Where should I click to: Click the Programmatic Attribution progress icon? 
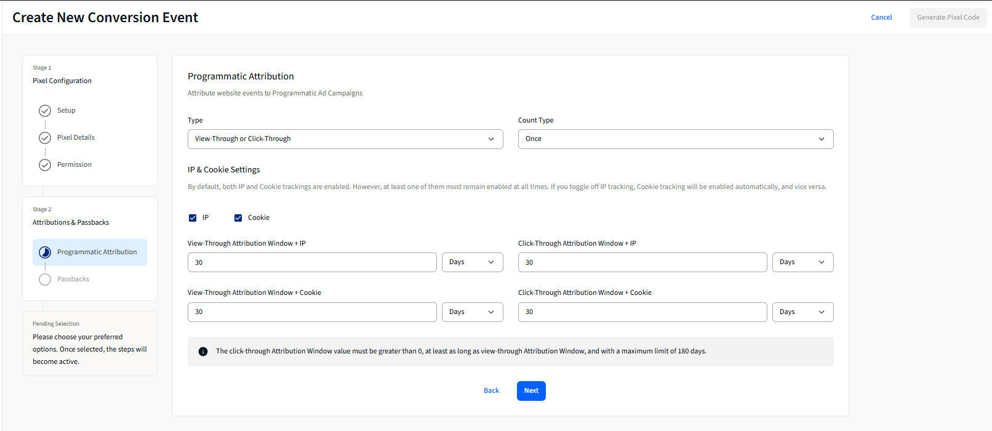45,252
